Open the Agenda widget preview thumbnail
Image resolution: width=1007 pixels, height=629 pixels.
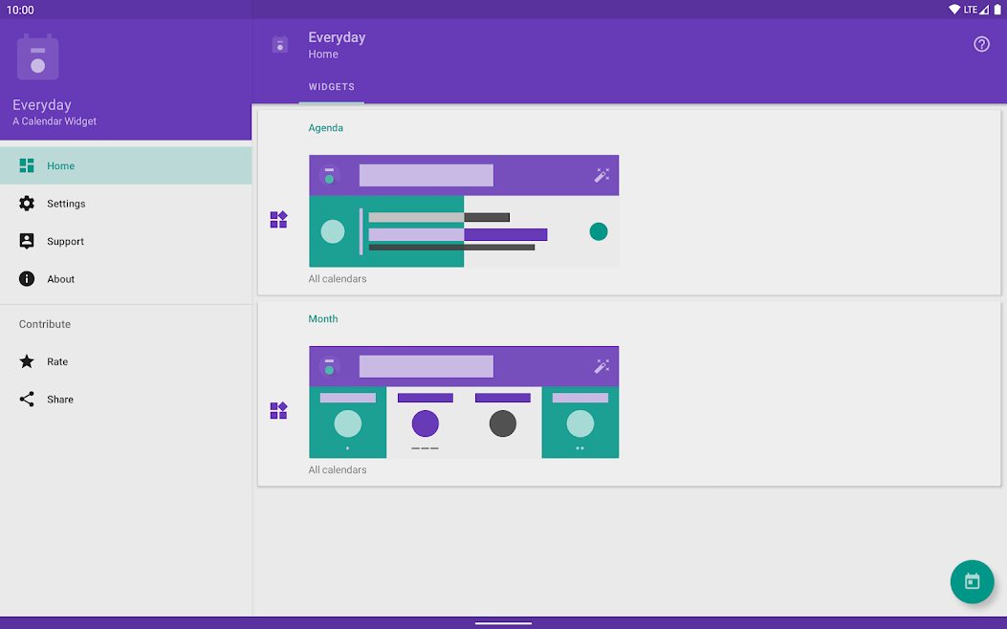(x=464, y=211)
